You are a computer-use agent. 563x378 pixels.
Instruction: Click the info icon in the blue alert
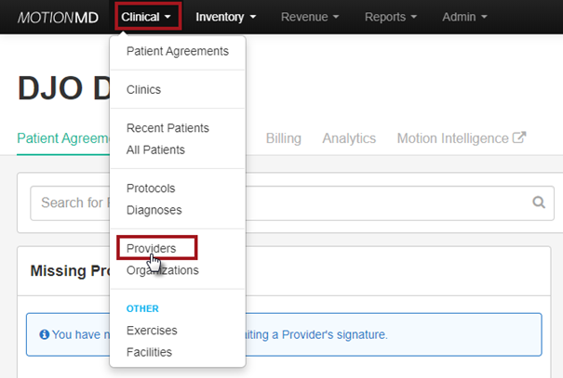pyautogui.click(x=44, y=334)
